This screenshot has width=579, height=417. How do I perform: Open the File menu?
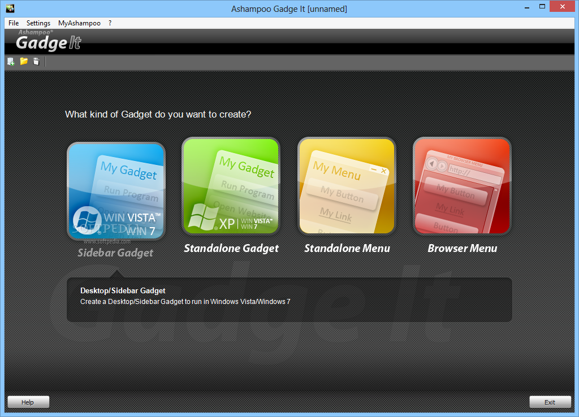click(14, 23)
